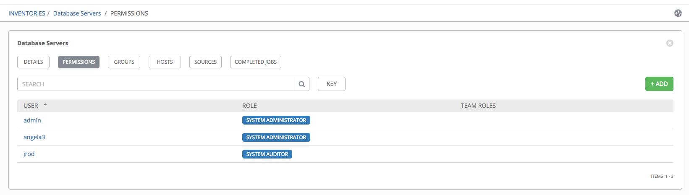
Task: View the COMPLETED JOBS tab
Action: tap(256, 62)
